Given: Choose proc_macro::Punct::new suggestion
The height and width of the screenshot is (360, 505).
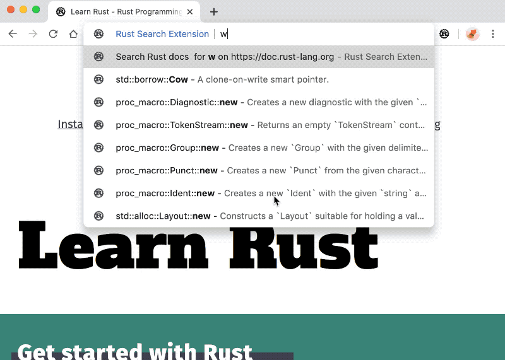Looking at the screenshot, I should point(259,170).
